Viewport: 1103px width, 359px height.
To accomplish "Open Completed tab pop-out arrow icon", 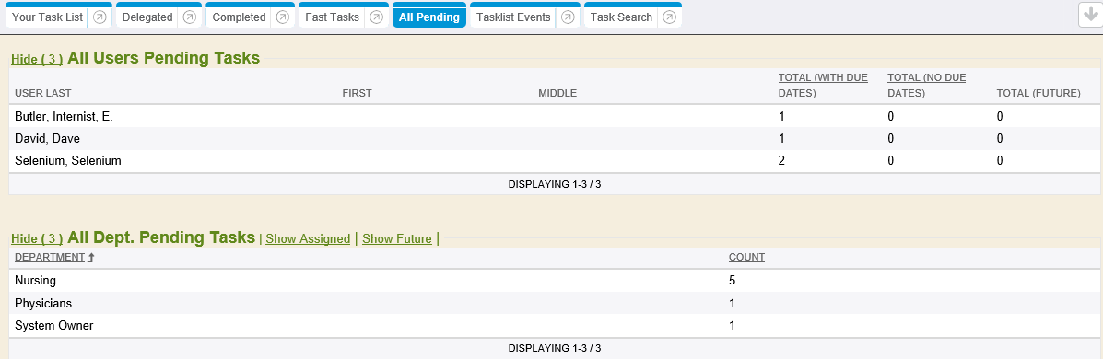I will coord(282,17).
